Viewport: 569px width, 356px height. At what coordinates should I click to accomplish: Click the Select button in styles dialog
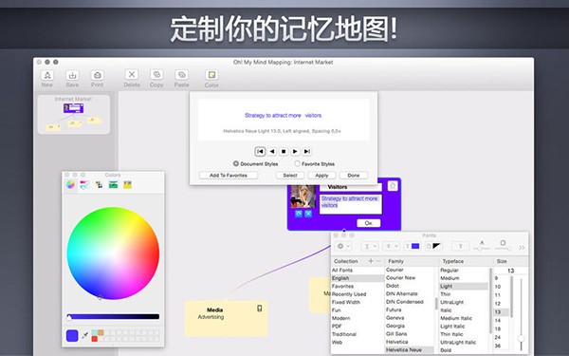coord(290,176)
